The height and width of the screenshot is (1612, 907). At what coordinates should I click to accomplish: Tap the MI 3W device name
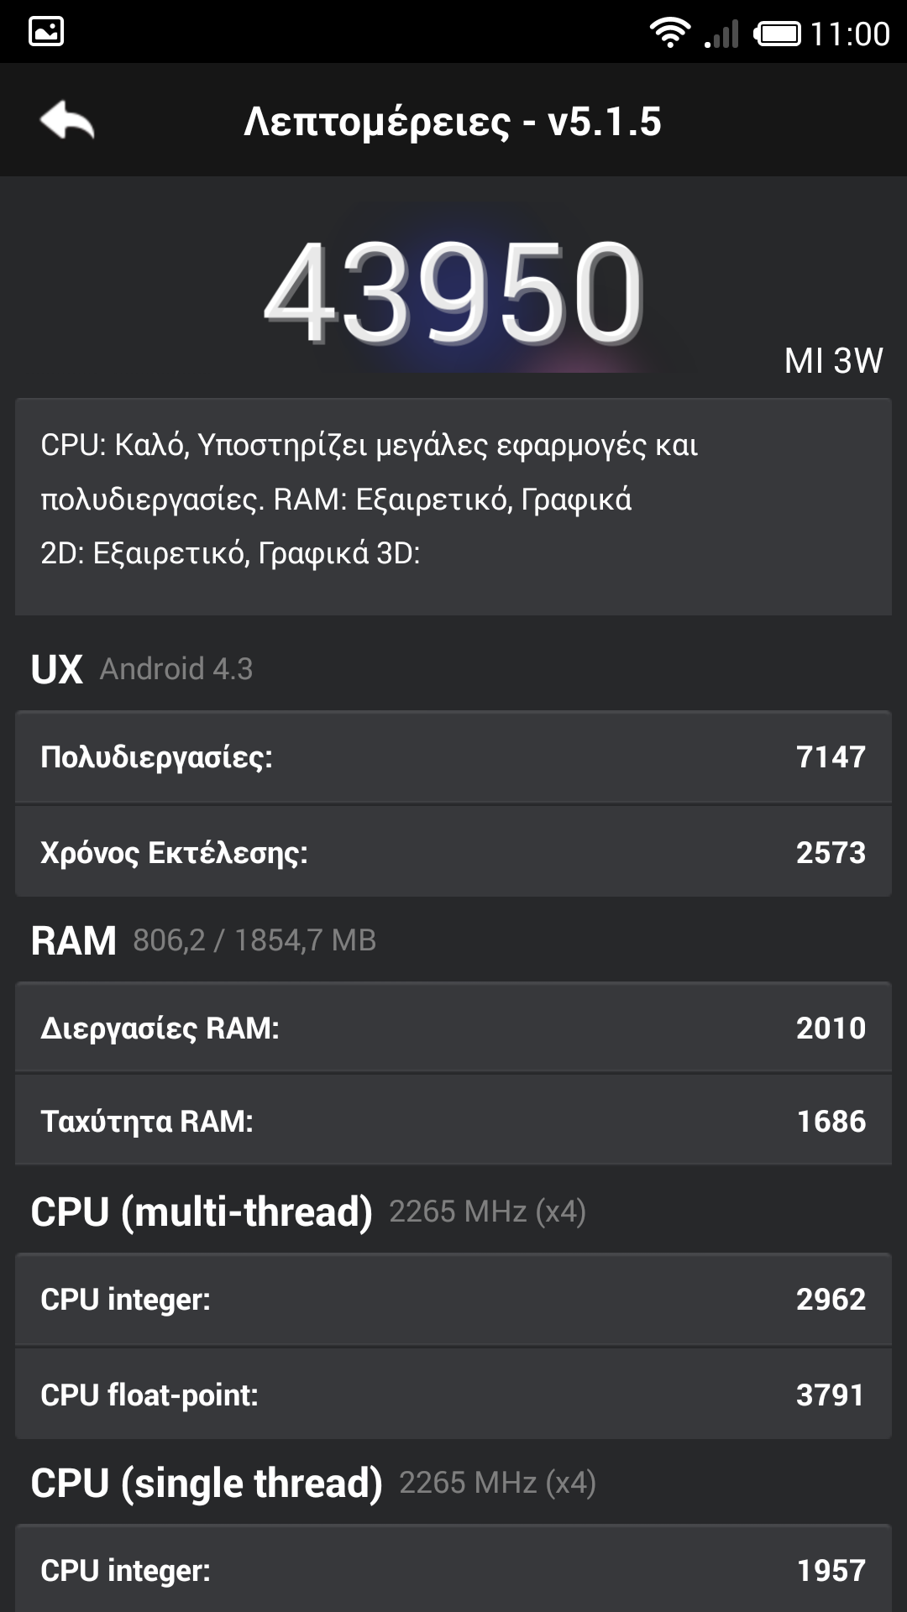click(833, 361)
